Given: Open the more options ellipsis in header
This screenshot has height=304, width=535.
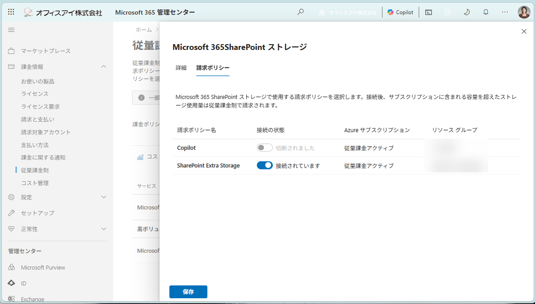Looking at the screenshot, I should pyautogui.click(x=505, y=12).
